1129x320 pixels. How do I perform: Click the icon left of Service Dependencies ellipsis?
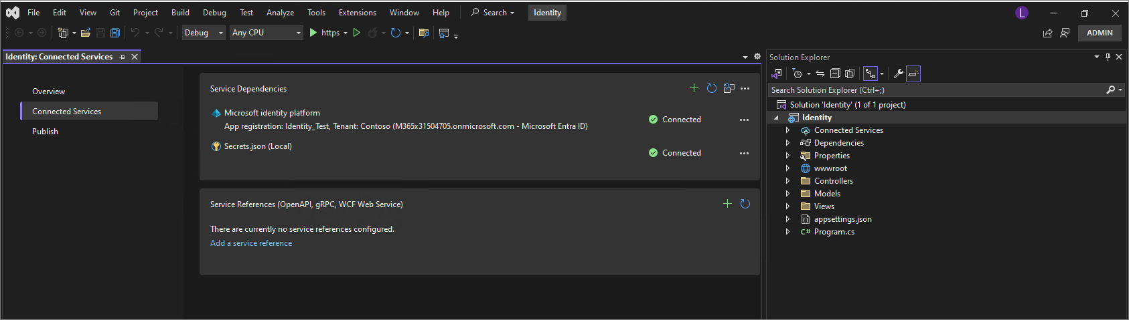[729, 88]
